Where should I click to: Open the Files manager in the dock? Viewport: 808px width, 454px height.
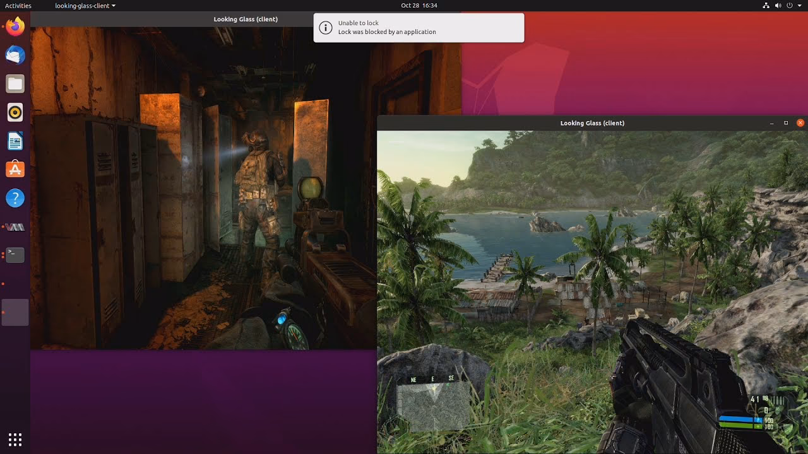click(x=15, y=84)
